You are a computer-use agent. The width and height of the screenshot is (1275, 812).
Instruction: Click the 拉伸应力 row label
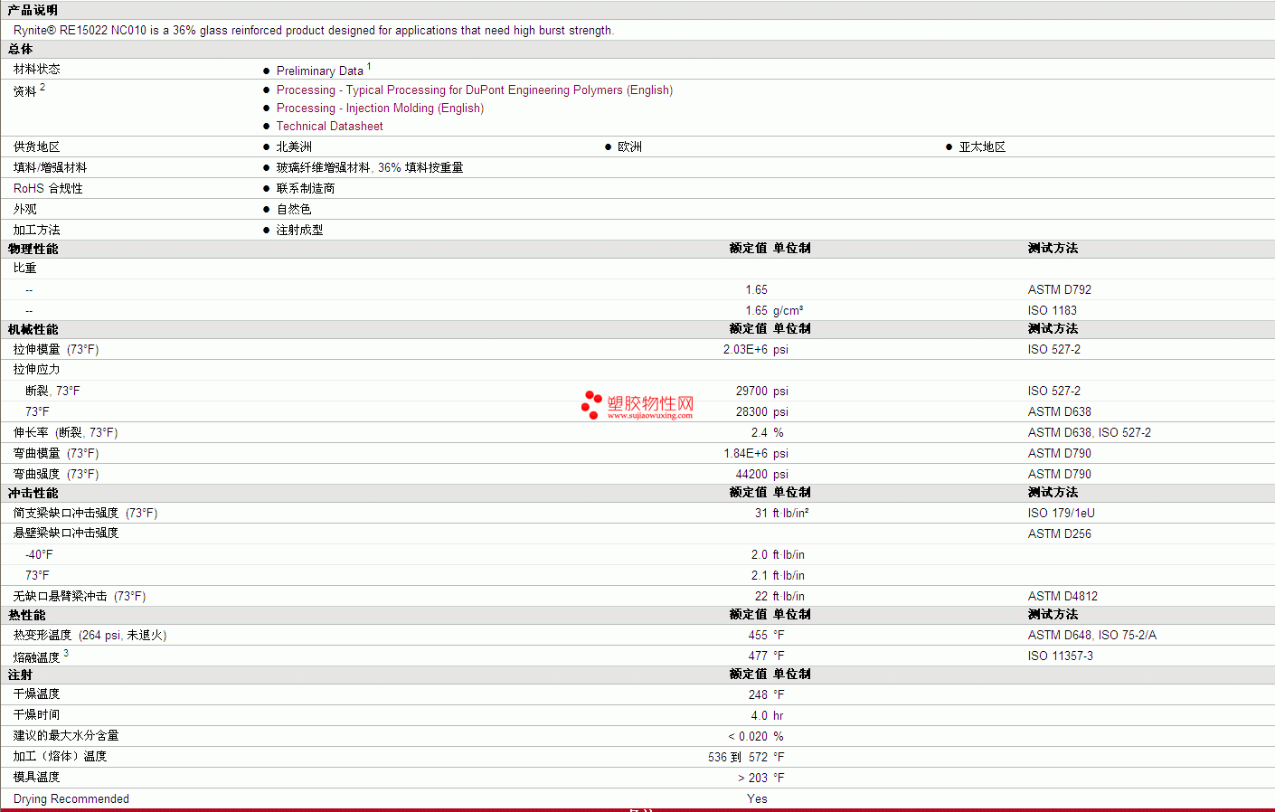coord(37,370)
